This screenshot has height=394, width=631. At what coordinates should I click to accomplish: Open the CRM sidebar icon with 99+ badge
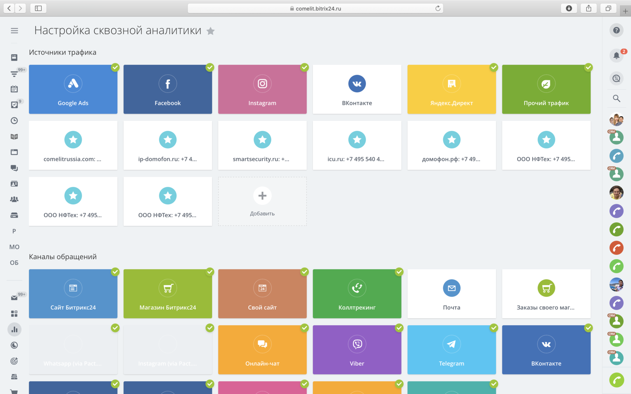coord(14,74)
